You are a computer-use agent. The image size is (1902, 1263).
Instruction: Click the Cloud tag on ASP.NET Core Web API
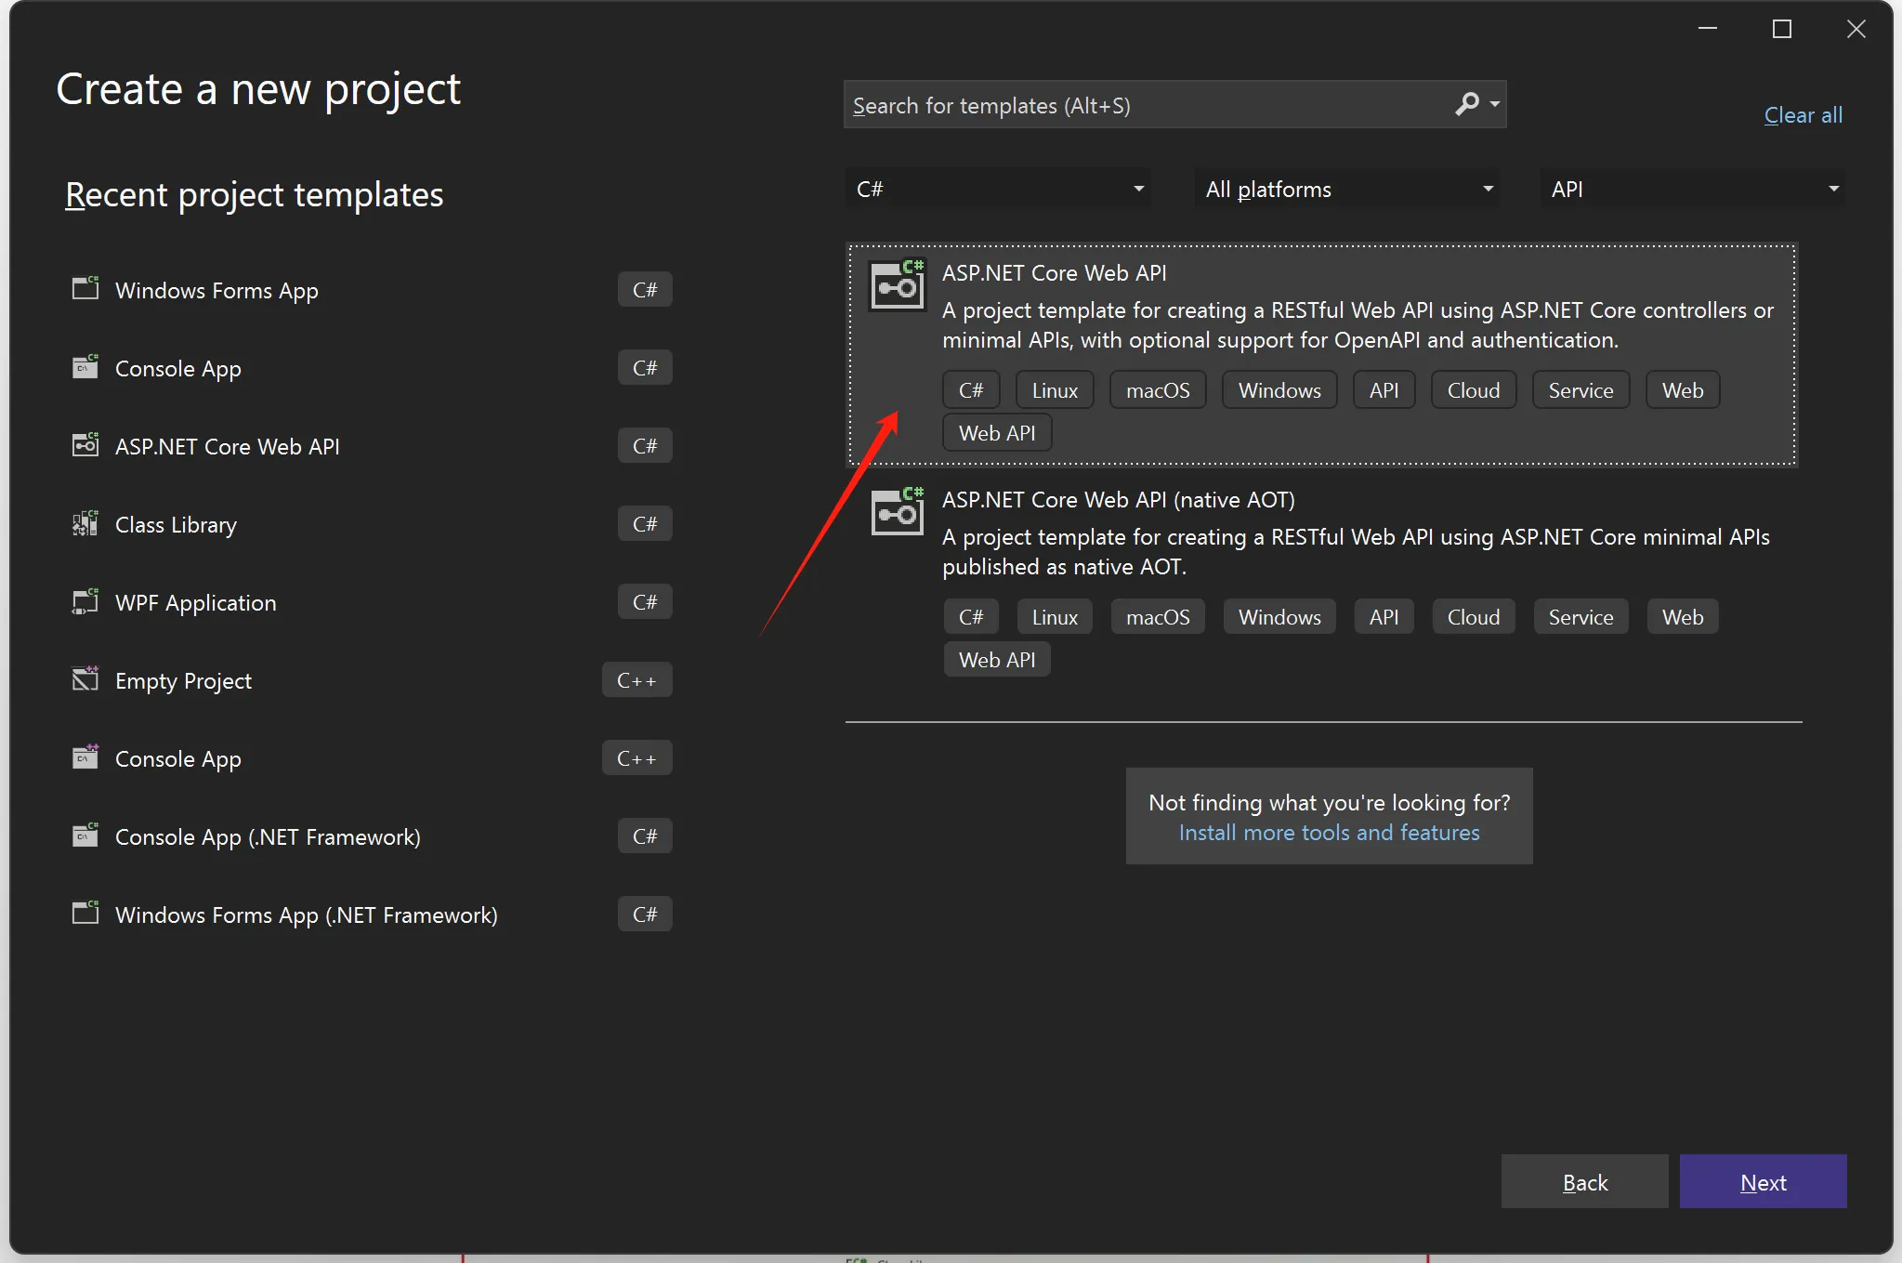(1474, 390)
